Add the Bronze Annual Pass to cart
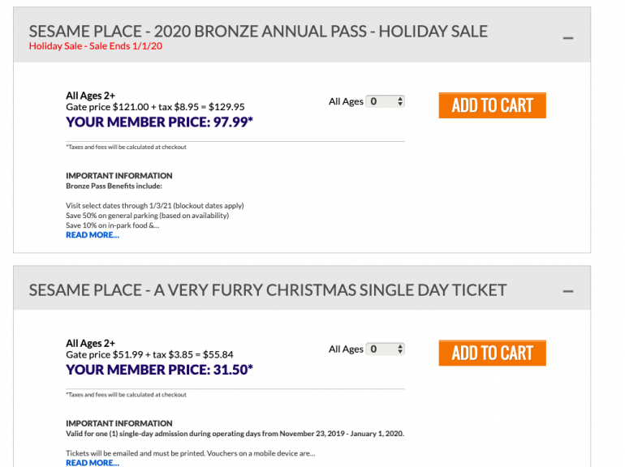The width and height of the screenshot is (625, 467). [492, 105]
